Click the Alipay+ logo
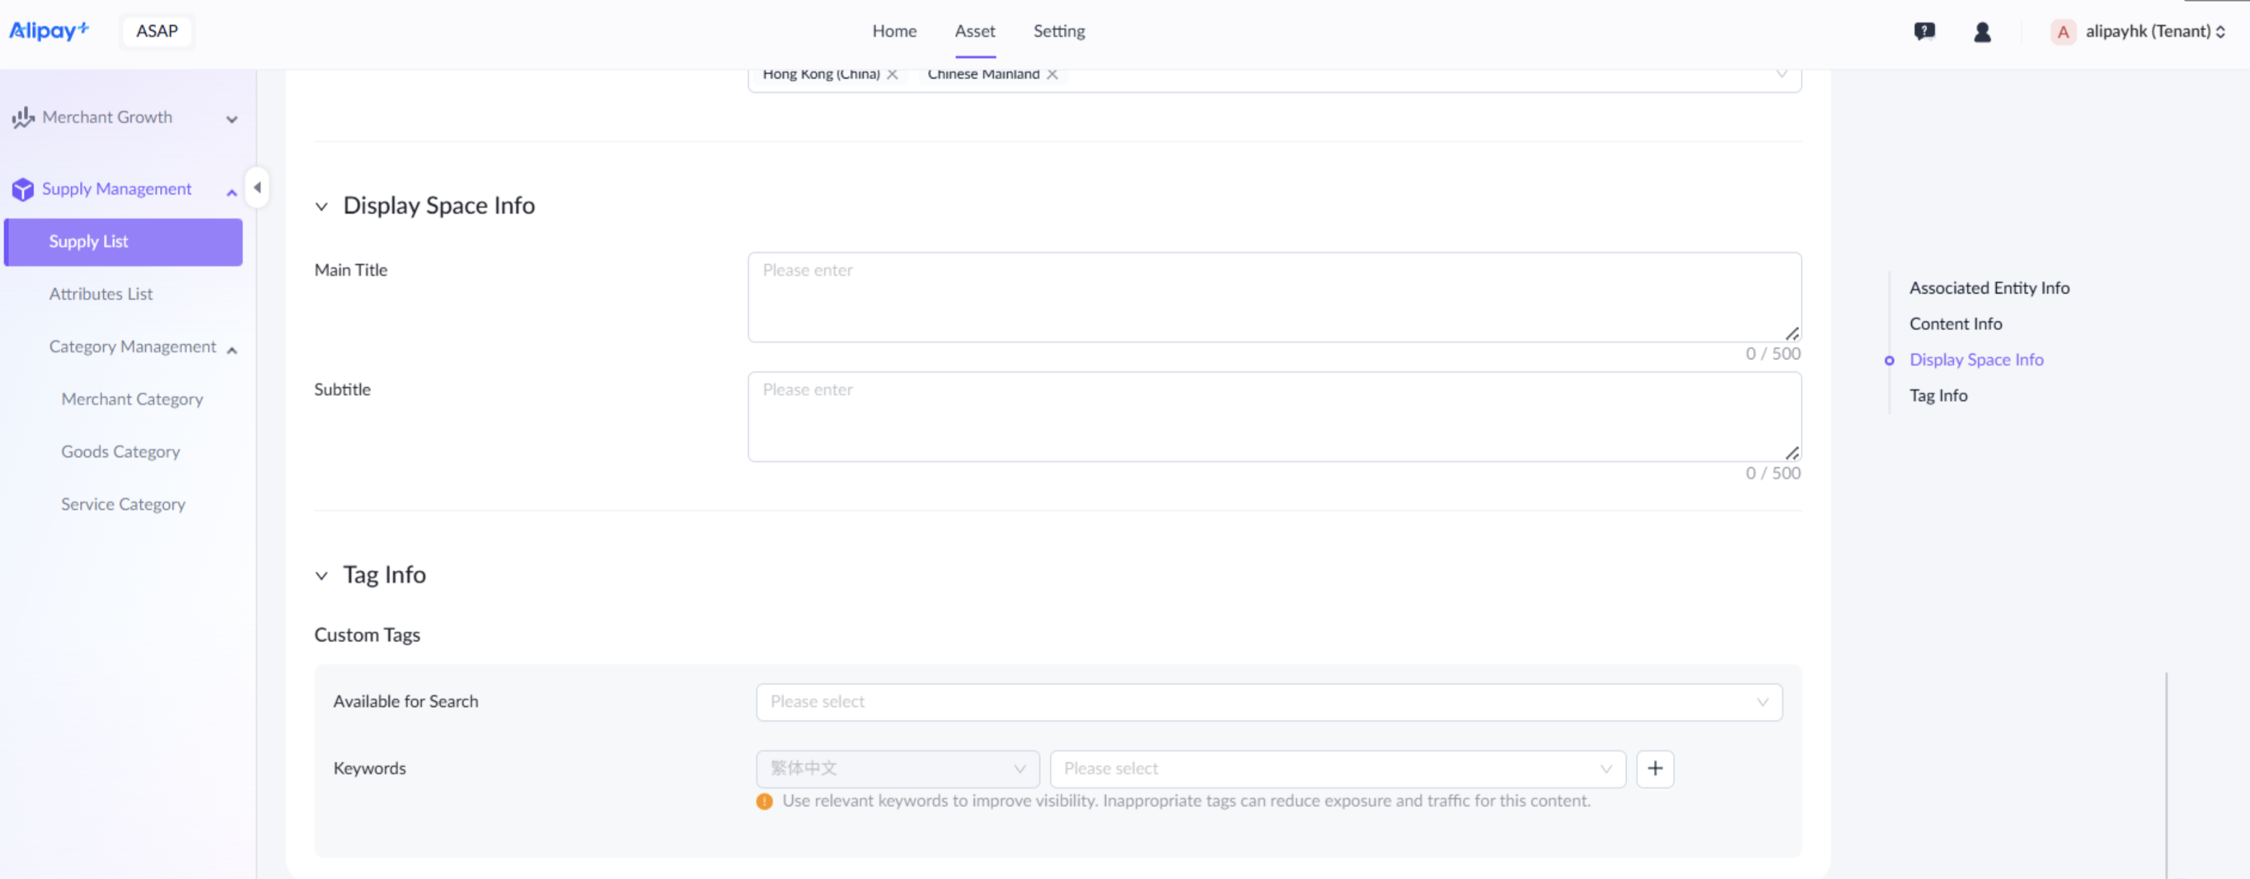This screenshot has width=2250, height=879. [x=49, y=31]
